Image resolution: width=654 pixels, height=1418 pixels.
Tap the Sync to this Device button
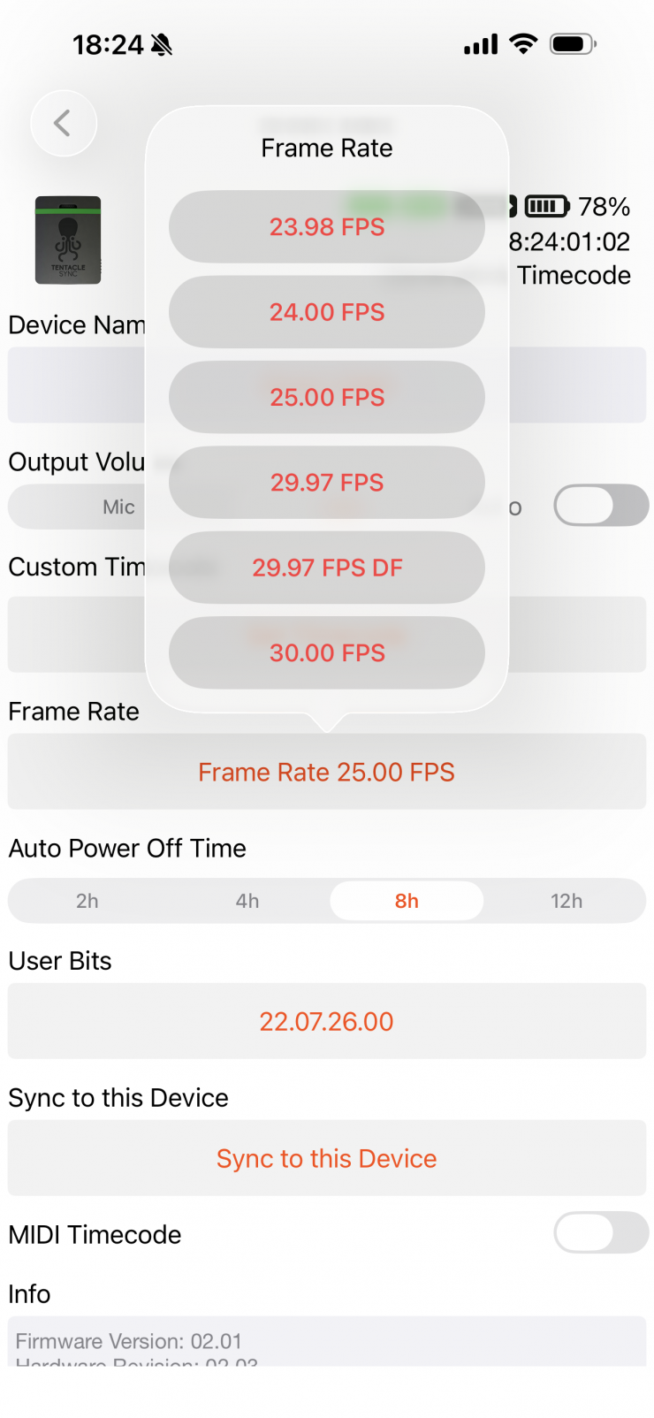(x=327, y=1158)
